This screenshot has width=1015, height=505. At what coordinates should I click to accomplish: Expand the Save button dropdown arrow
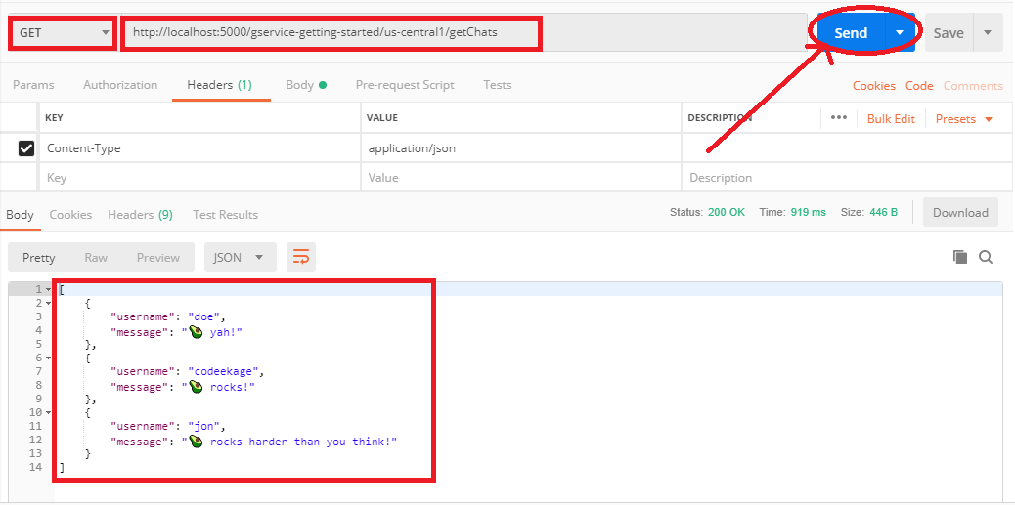click(x=988, y=32)
